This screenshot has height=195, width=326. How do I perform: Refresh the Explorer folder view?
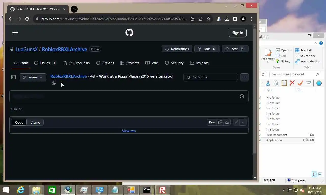pos(263,74)
